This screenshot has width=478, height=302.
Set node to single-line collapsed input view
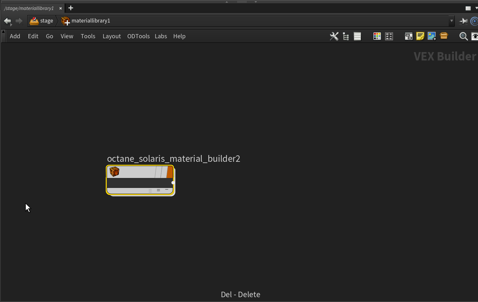pyautogui.click(x=167, y=190)
